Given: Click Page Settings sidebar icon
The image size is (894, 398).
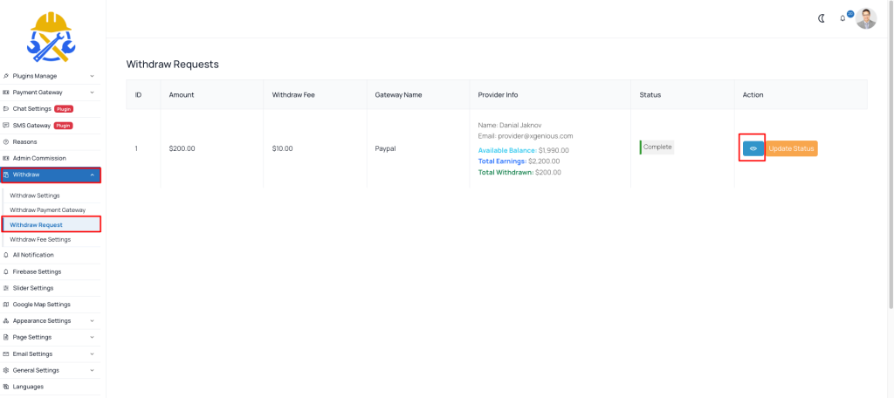Looking at the screenshot, I should pos(6,337).
